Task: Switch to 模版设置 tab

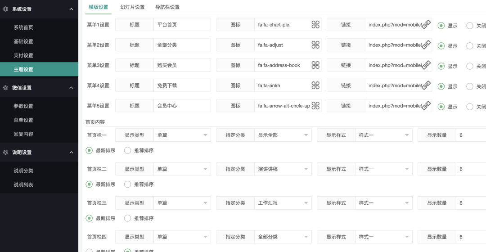Action: (98, 7)
